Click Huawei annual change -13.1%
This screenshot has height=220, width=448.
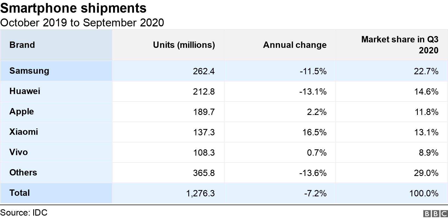pos(313,92)
